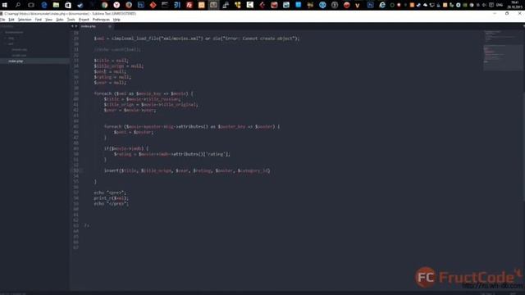
Task: Open the action center notifications icon
Action: tap(491, 5)
